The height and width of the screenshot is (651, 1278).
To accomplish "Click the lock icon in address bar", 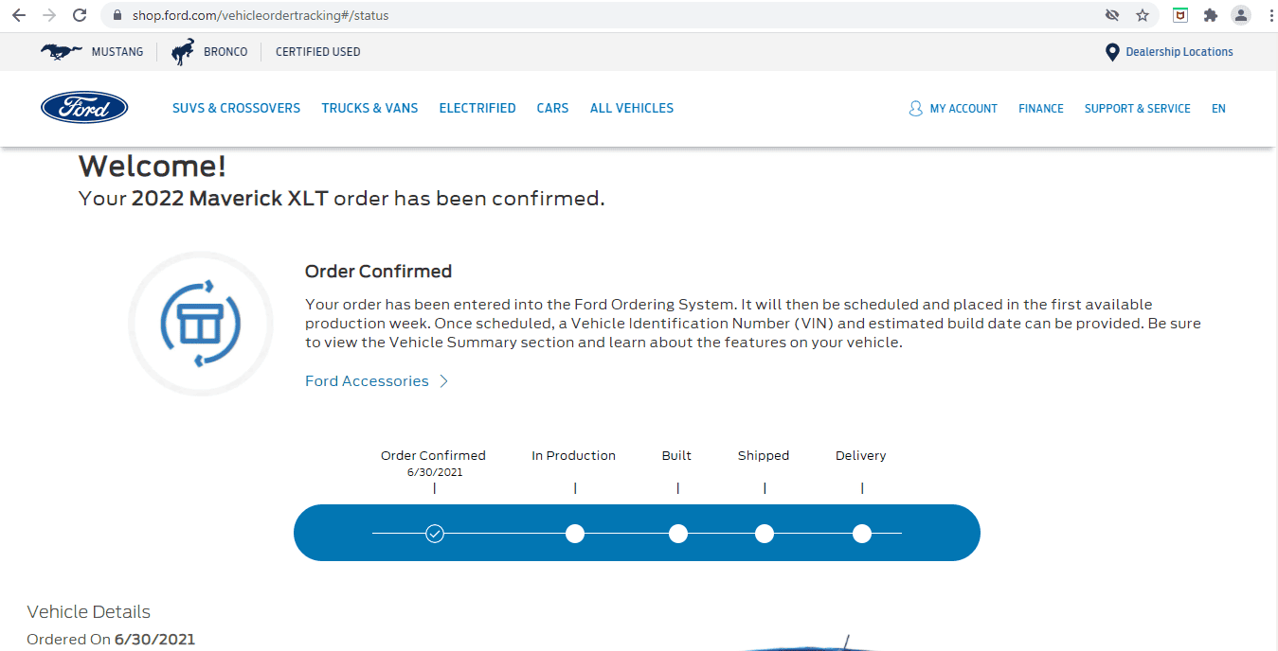I will [118, 15].
